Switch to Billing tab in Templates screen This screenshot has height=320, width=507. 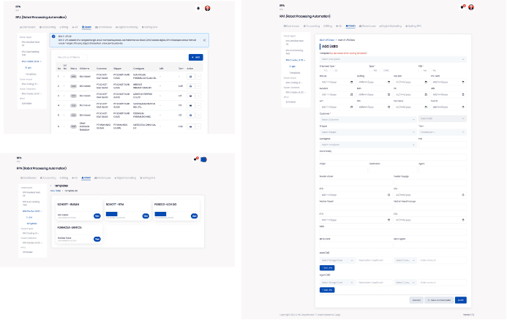tap(64, 178)
